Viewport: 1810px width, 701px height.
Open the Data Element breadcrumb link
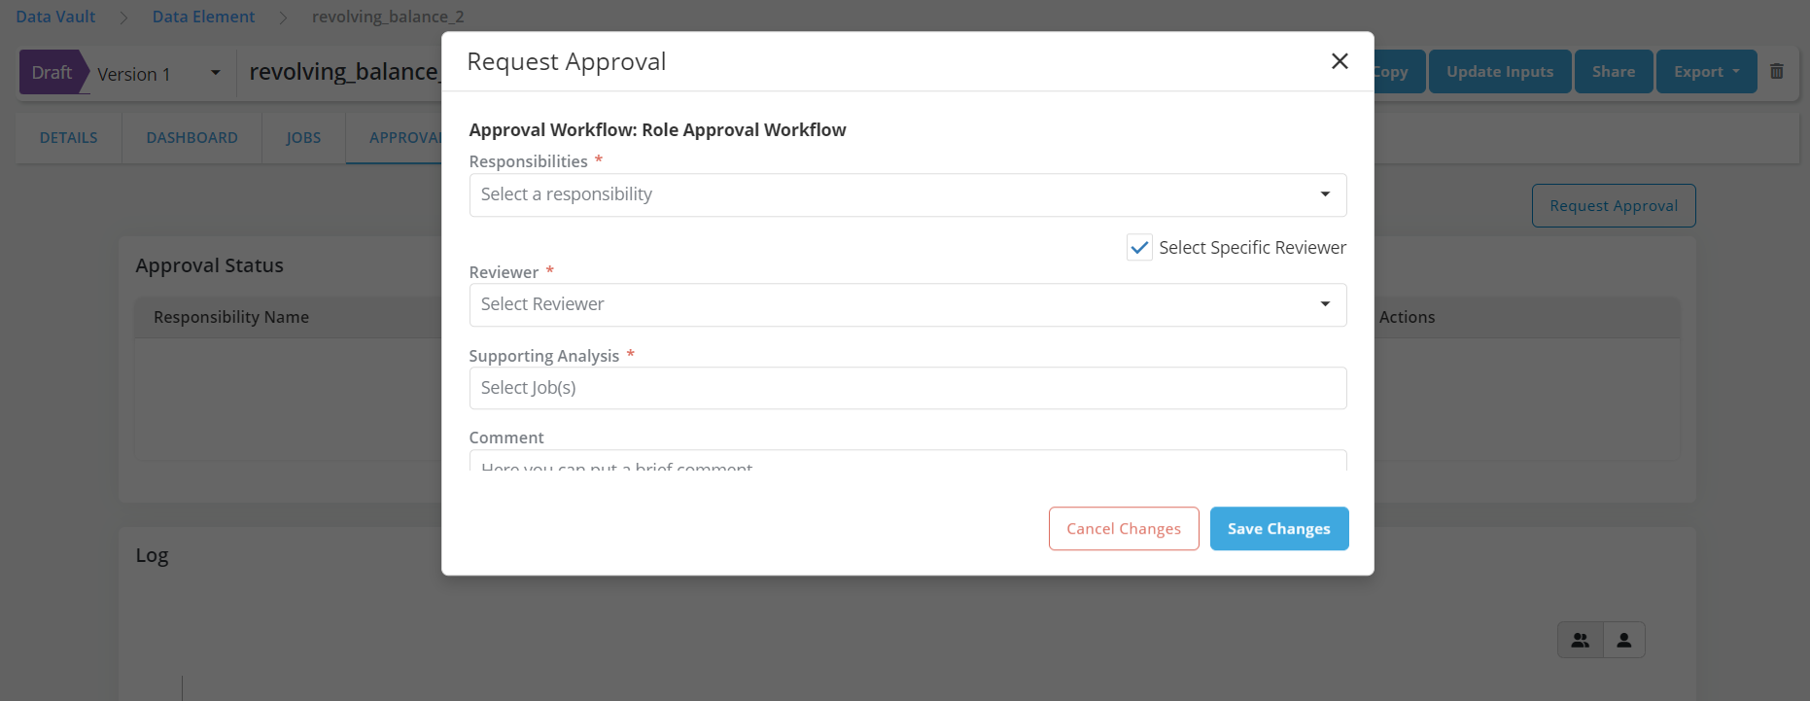203,17
